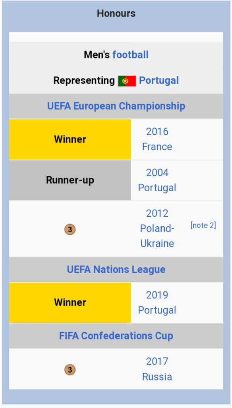
Task: Open the Poland-Ukraine link
Action: point(157,236)
